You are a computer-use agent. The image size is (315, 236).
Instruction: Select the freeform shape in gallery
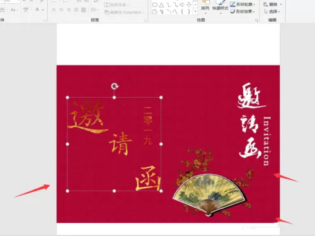coord(154,11)
